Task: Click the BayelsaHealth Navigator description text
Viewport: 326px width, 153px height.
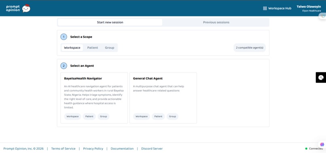Action: (x=93, y=97)
